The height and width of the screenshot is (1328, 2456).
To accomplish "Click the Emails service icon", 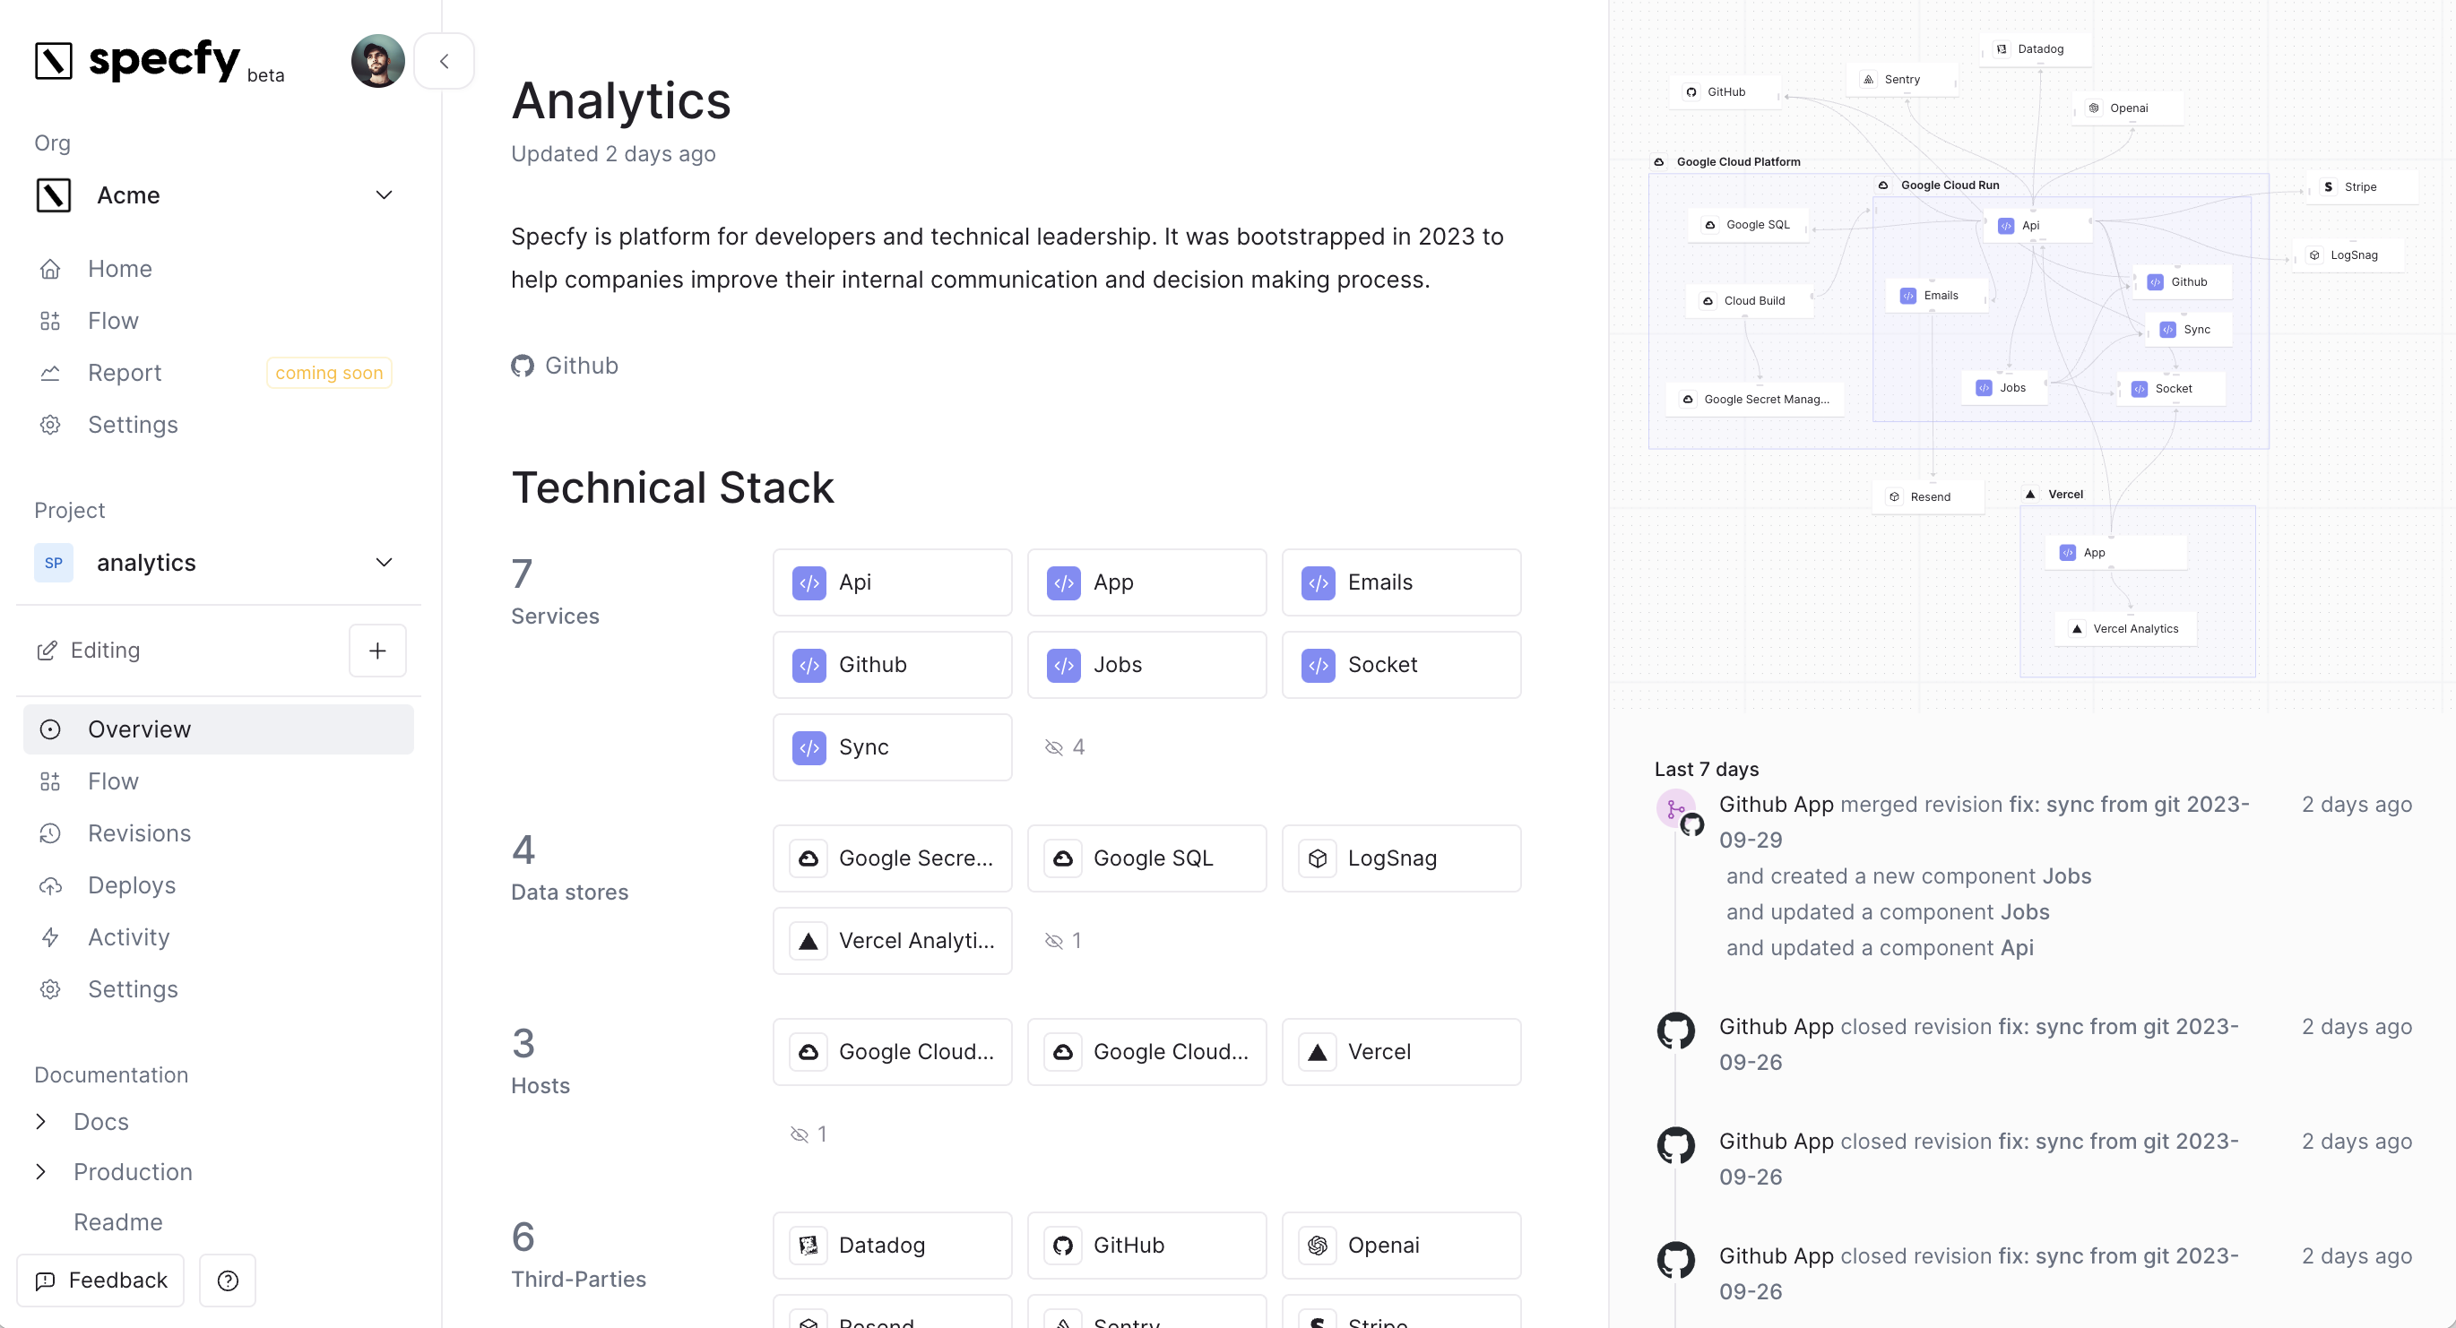I will point(1319,583).
